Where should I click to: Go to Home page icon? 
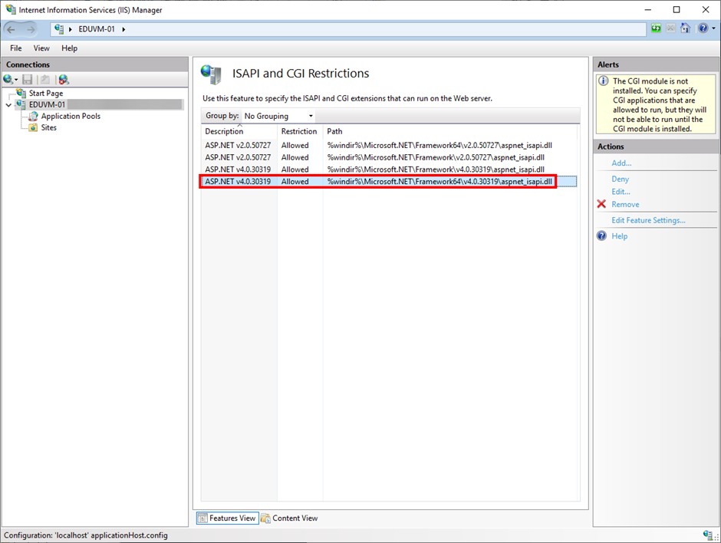click(x=685, y=28)
